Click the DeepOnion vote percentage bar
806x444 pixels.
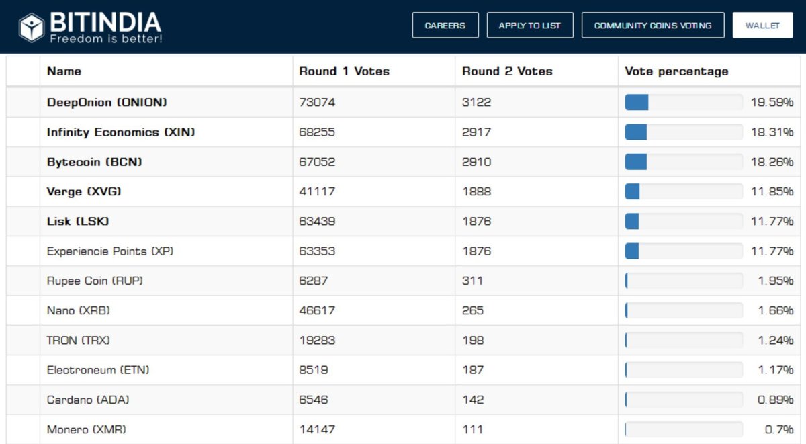pos(684,103)
